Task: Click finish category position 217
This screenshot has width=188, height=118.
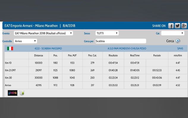Action: click(x=92, y=85)
